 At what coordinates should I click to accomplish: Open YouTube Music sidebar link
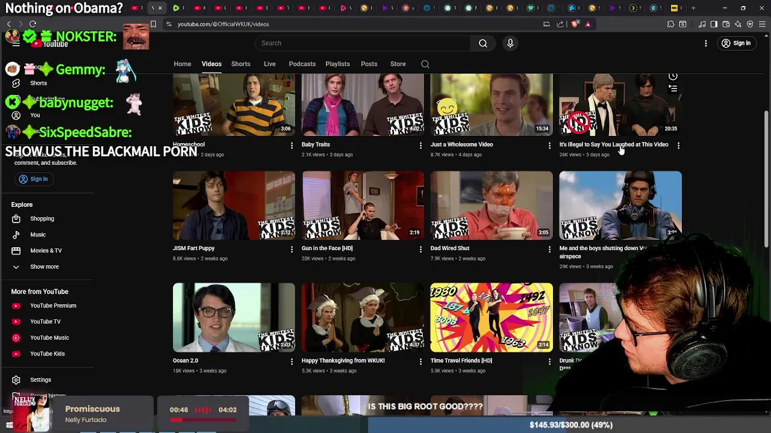click(49, 338)
